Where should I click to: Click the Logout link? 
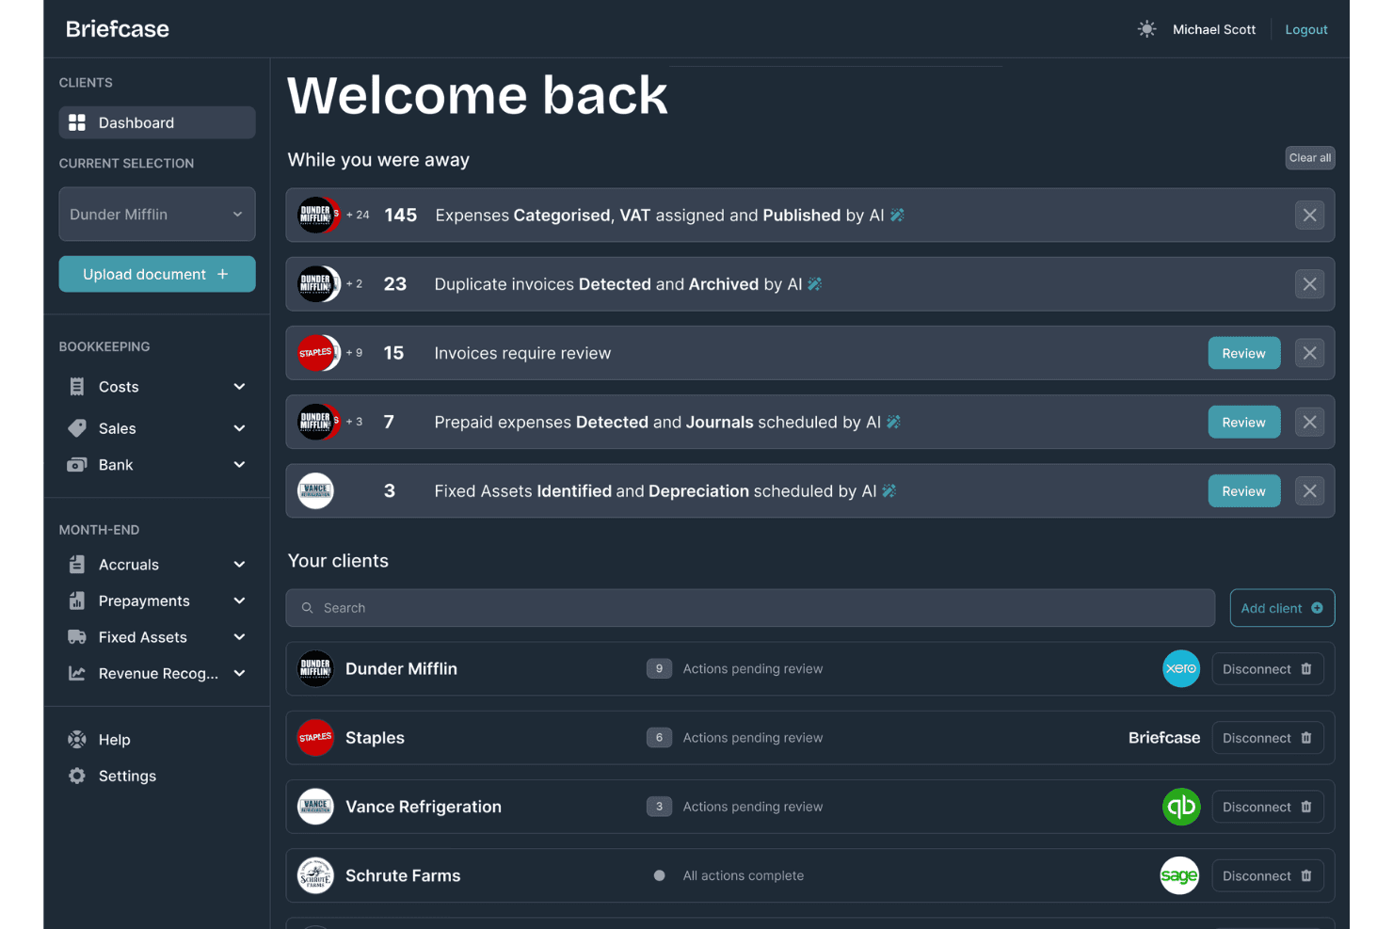[x=1306, y=29]
